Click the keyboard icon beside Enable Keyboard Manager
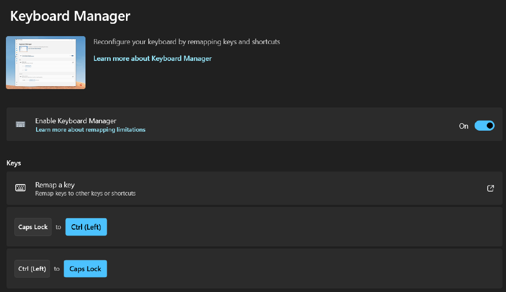Screen dimensions: 506x292 pos(20,124)
